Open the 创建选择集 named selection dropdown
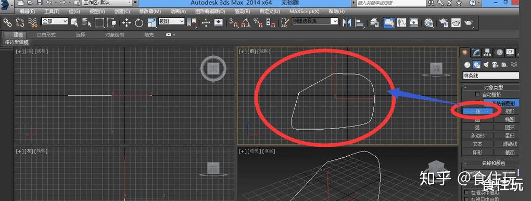Screen dimensions: 531x201 coord(315,21)
